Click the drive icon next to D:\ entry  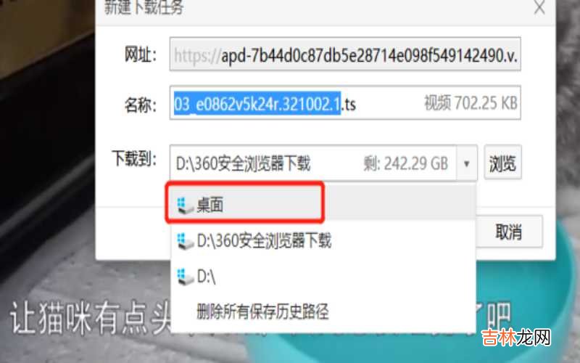[186, 277]
